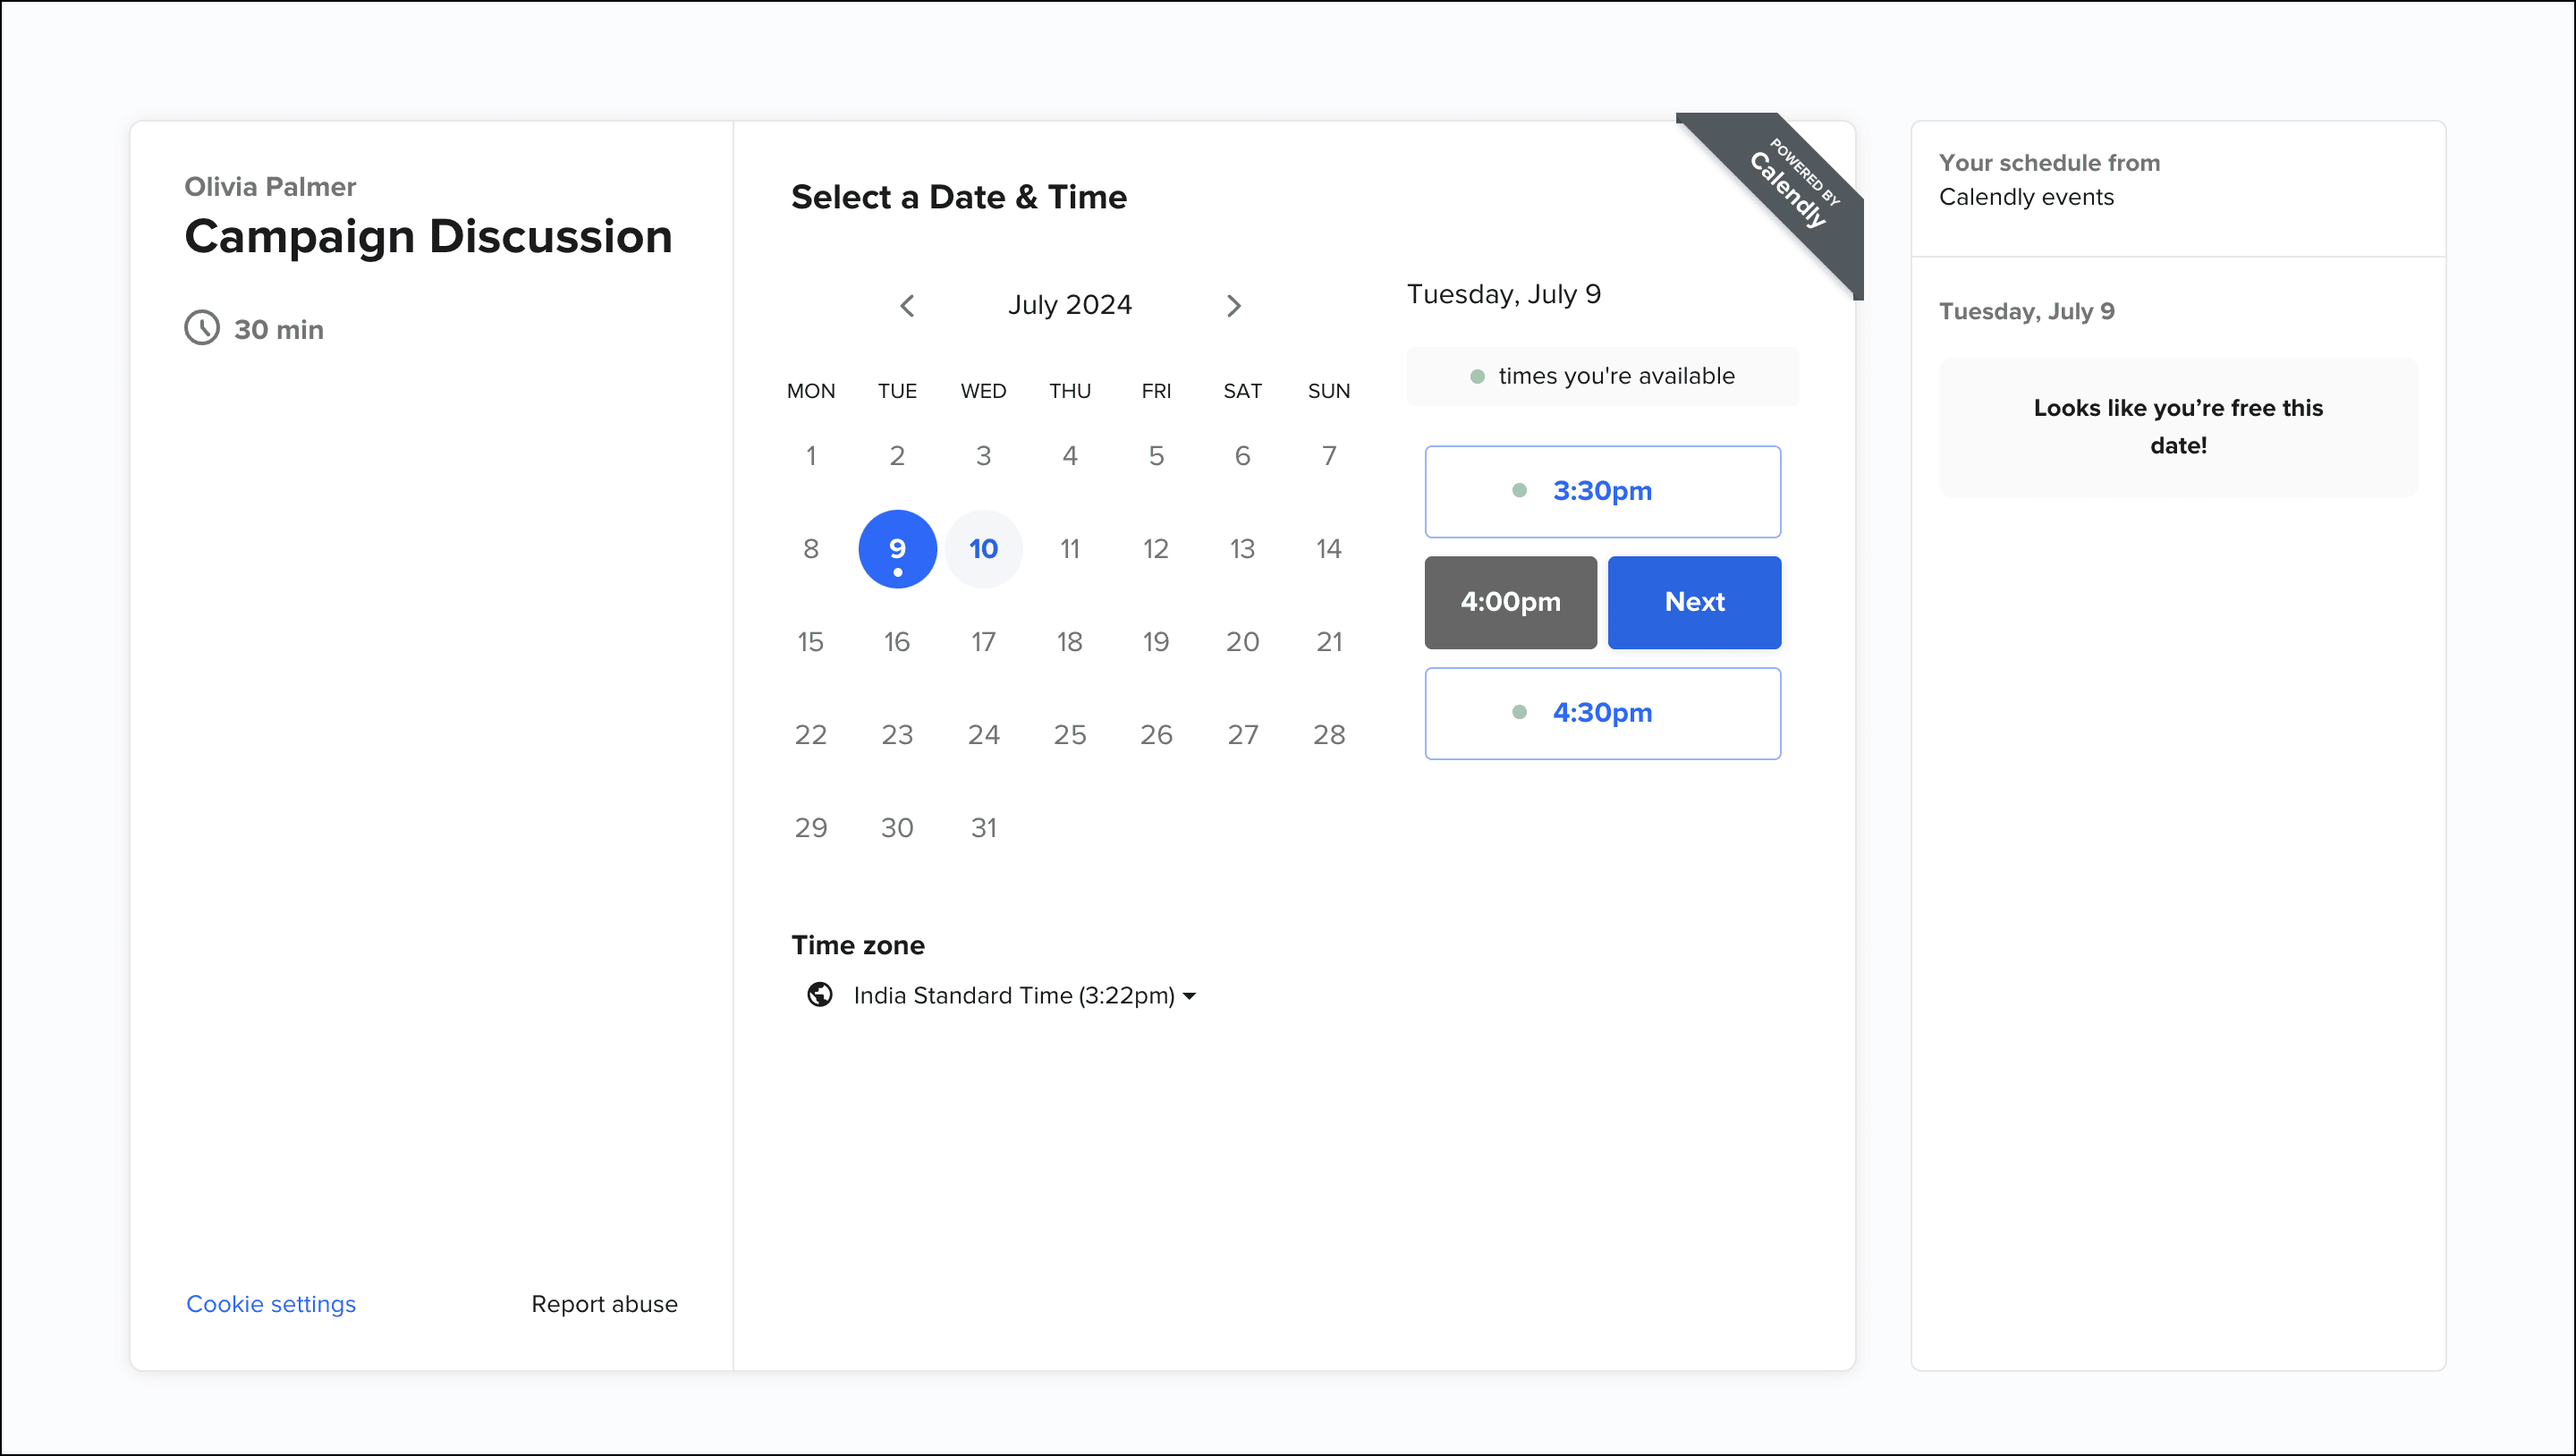Click the selected date July 9
This screenshot has height=1456, width=2576.
tap(897, 549)
